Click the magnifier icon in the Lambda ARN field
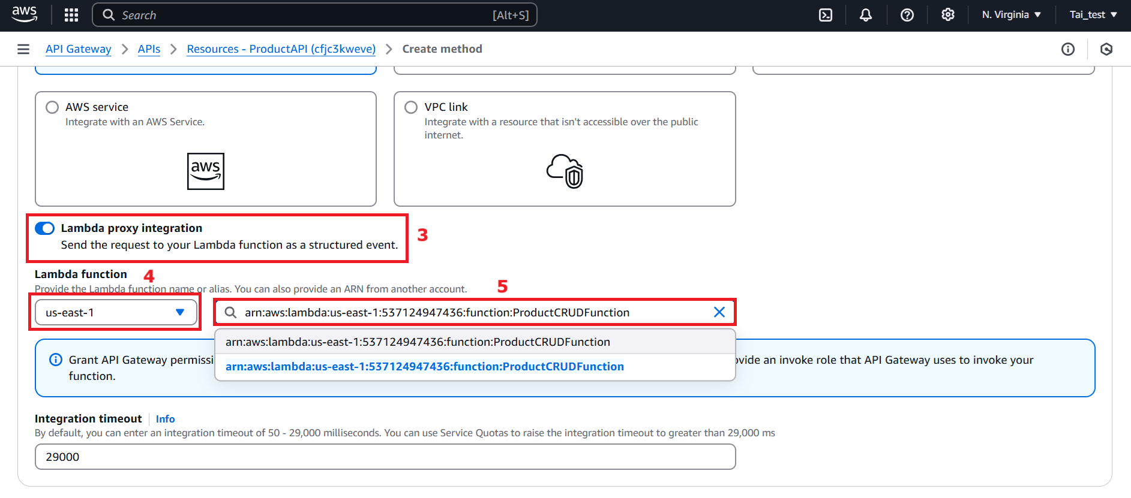1131x498 pixels. click(x=230, y=312)
